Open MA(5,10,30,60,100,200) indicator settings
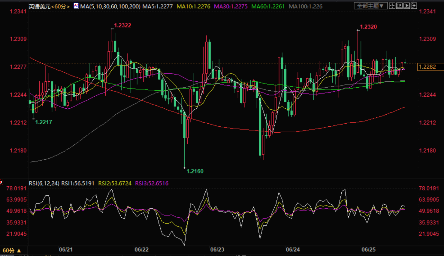The image size is (444, 256). click(x=110, y=6)
